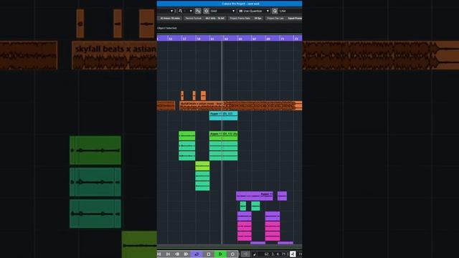Click bar 57 on the purple ruler
Screen dimensions: 459x258
point(184,38)
